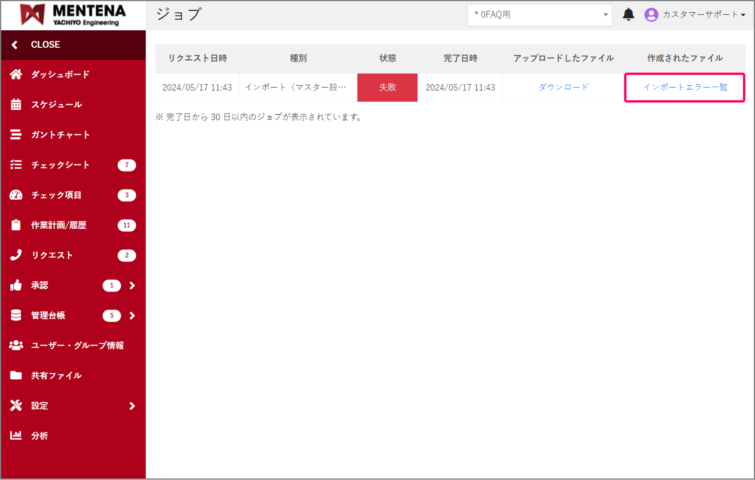Open 作業計画/履歴 clipboard icon
The width and height of the screenshot is (755, 480).
[x=16, y=225]
